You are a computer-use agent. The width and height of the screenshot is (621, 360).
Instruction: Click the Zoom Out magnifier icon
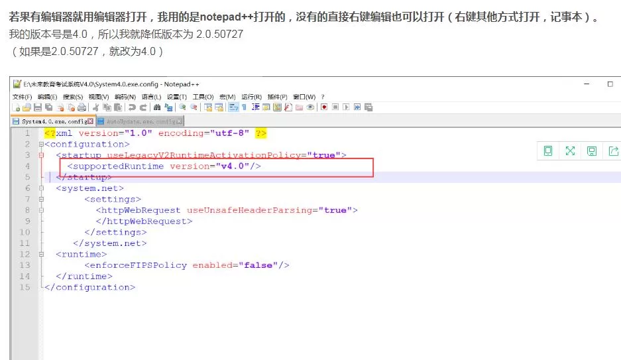pos(194,107)
